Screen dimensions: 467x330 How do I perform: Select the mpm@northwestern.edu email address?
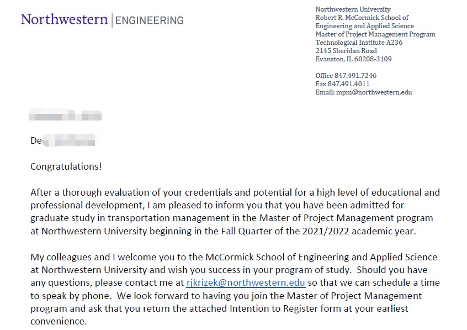coord(374,92)
